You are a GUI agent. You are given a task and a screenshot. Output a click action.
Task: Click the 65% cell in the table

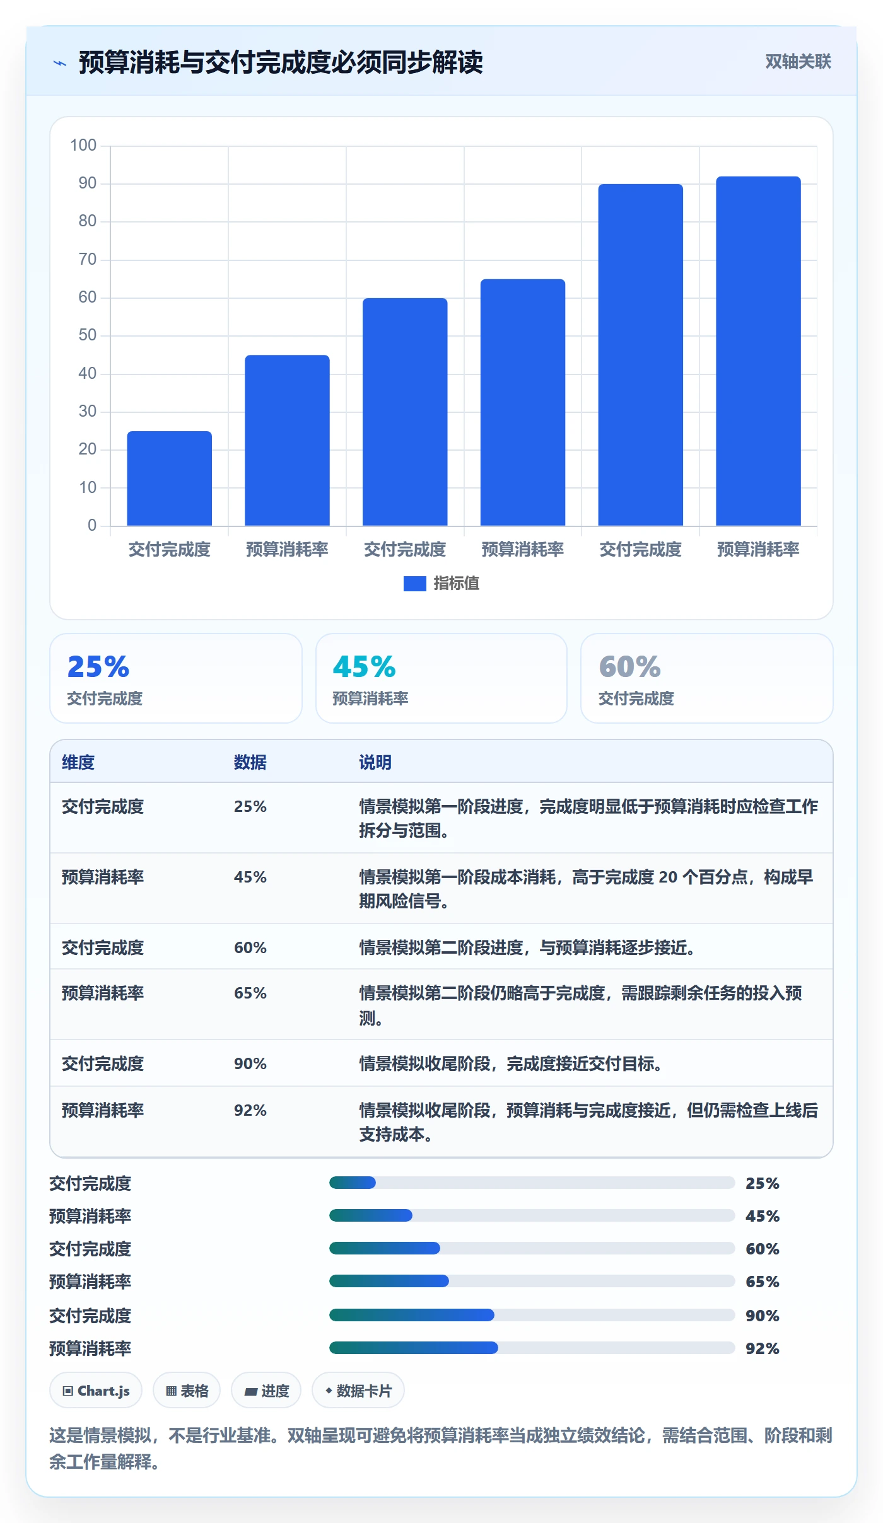click(x=250, y=993)
